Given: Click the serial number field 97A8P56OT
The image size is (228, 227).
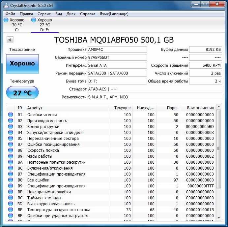Looking at the screenshot, I should pos(117,57).
